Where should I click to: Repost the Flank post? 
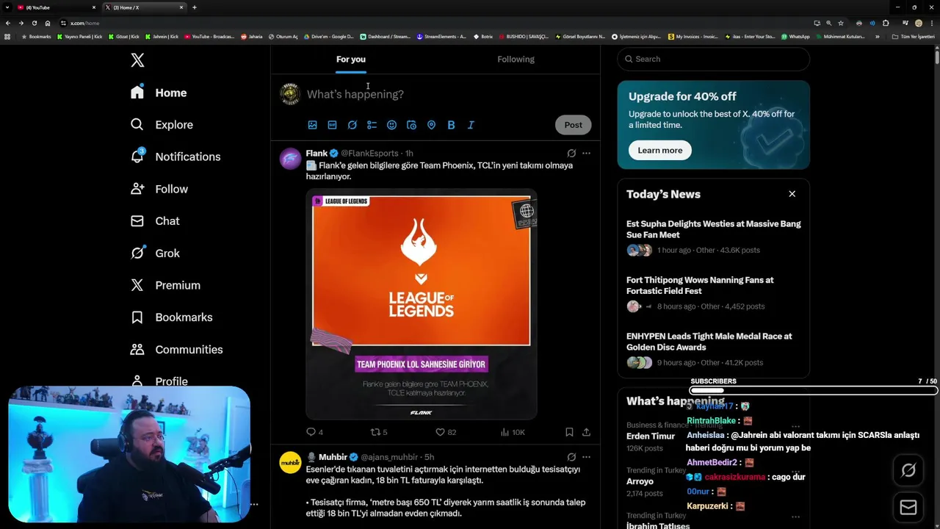[x=378, y=432]
